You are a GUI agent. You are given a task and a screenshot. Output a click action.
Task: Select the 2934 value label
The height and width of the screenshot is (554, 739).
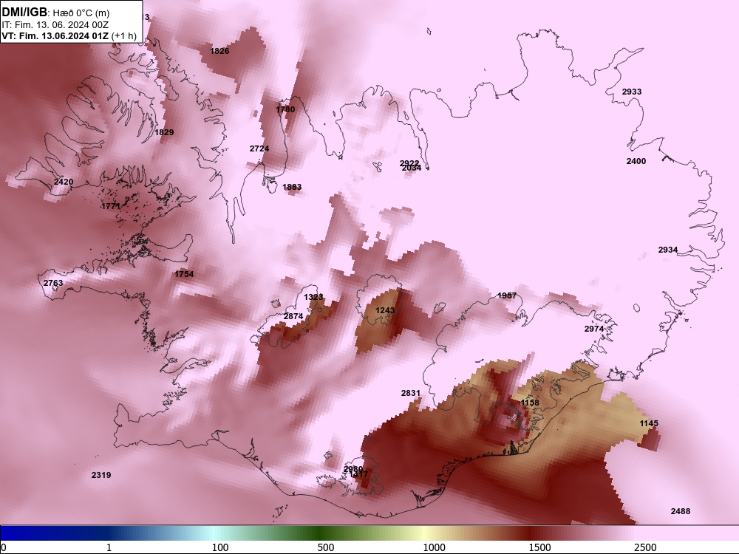pos(668,250)
